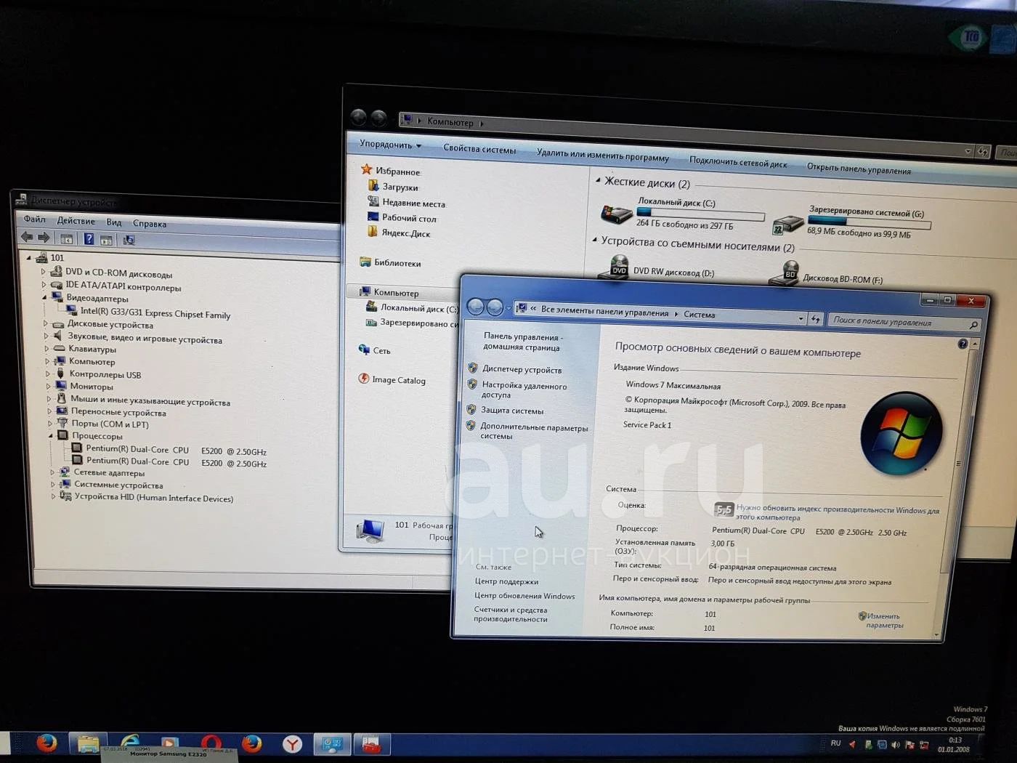1017x763 pixels.
Task: Click Свойства системы in Explorer toolbar
Action: [479, 149]
